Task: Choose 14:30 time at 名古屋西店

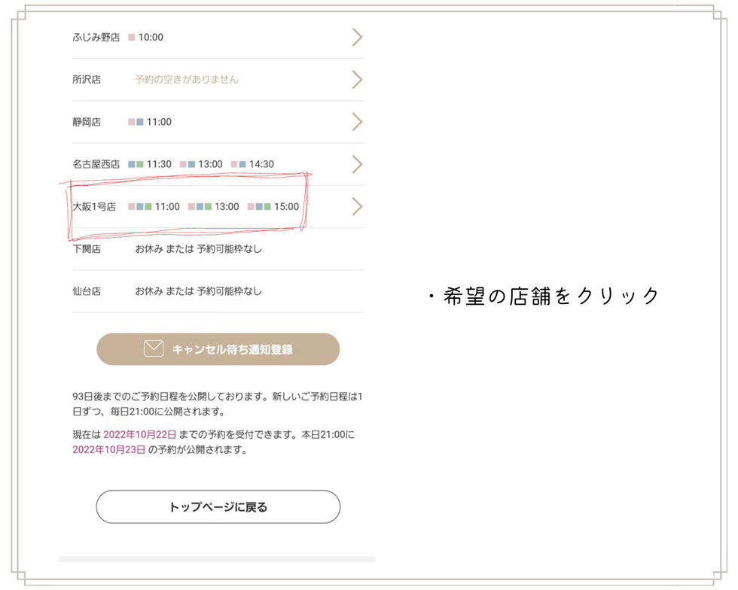Action: point(261,164)
